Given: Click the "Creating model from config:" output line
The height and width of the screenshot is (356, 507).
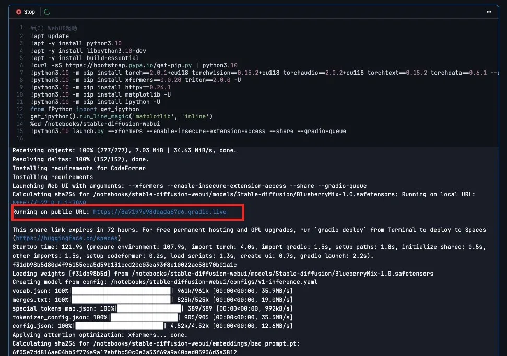Looking at the screenshot, I should 165,282.
